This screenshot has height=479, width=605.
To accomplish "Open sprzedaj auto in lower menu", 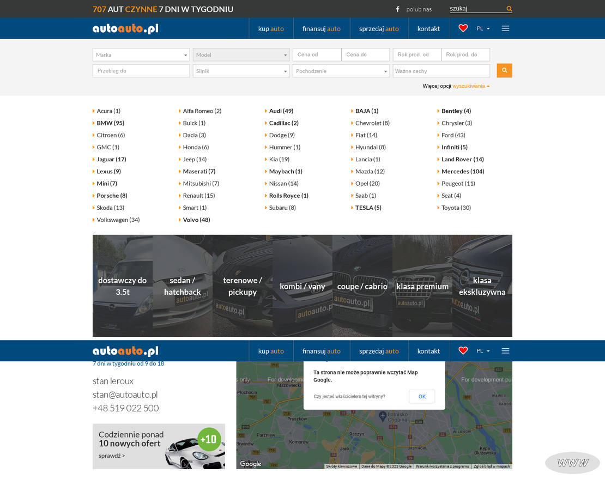I will tap(379, 351).
